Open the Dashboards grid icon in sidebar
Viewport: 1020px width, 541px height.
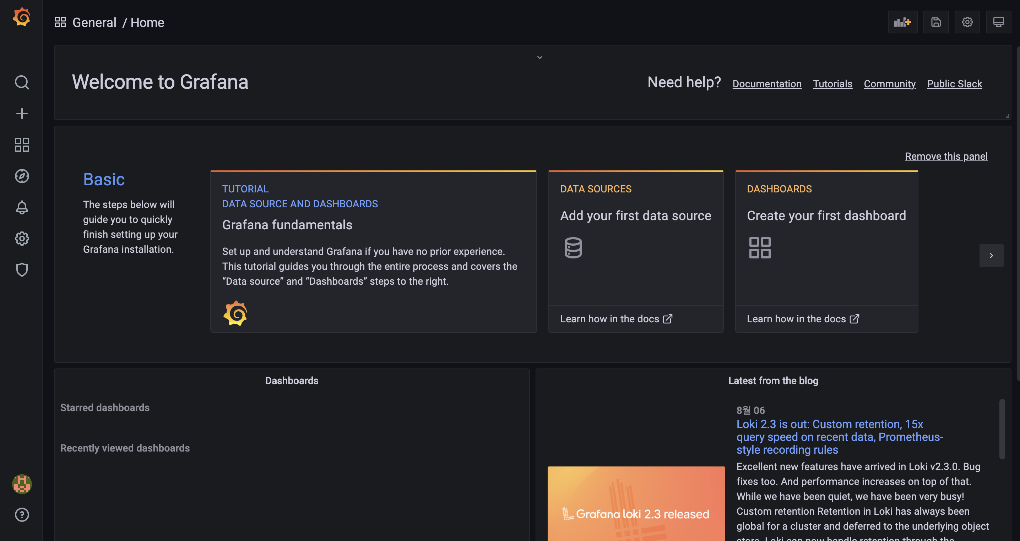click(x=22, y=145)
